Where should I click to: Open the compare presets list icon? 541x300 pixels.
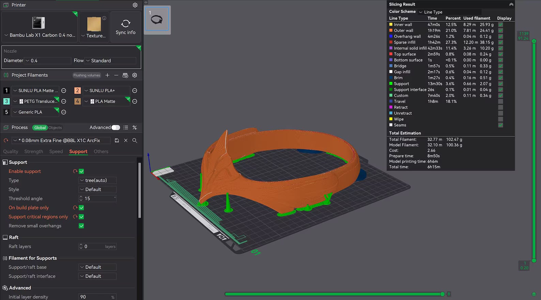click(x=126, y=128)
